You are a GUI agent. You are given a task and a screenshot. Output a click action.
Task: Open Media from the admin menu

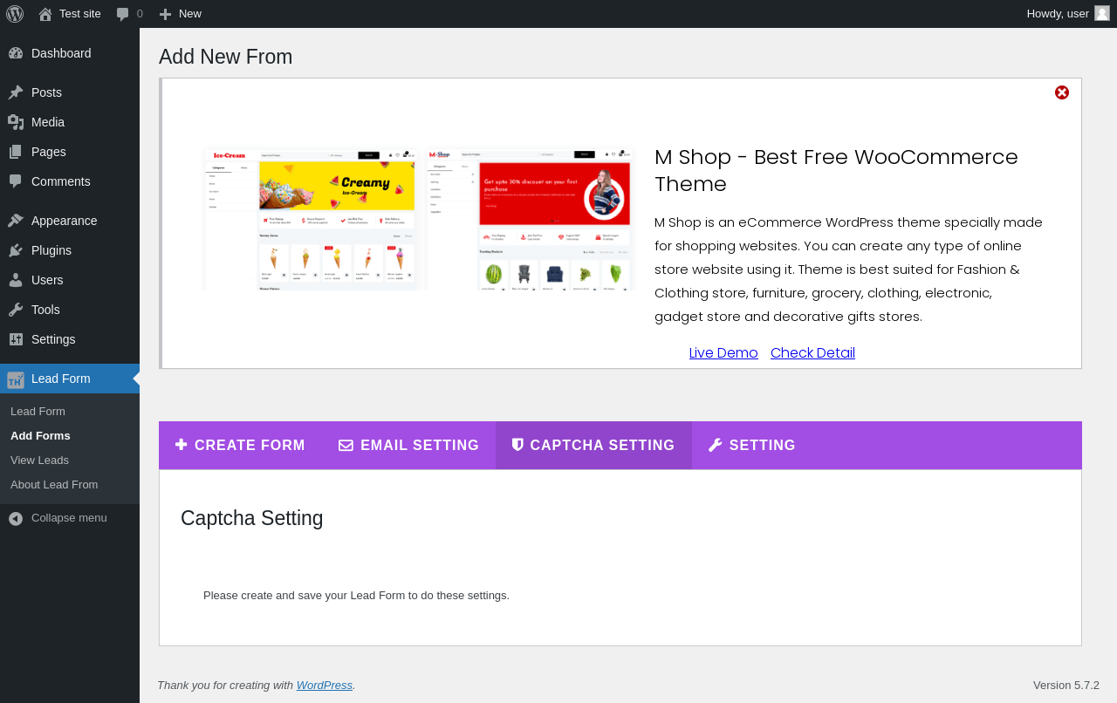[70, 122]
